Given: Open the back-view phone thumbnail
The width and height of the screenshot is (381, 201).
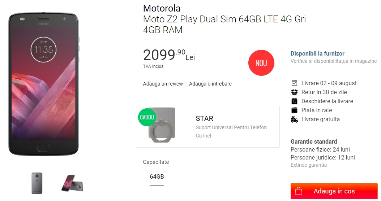Looking at the screenshot, I should tap(37, 183).
